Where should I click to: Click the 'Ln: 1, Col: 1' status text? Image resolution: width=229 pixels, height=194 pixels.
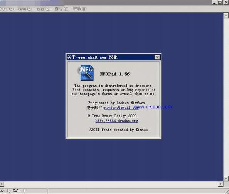13,191
